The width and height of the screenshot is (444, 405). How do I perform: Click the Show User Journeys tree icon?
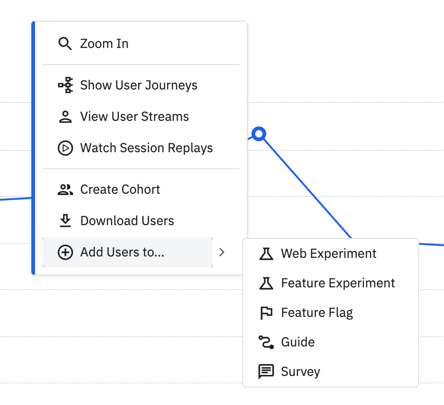[x=65, y=85]
